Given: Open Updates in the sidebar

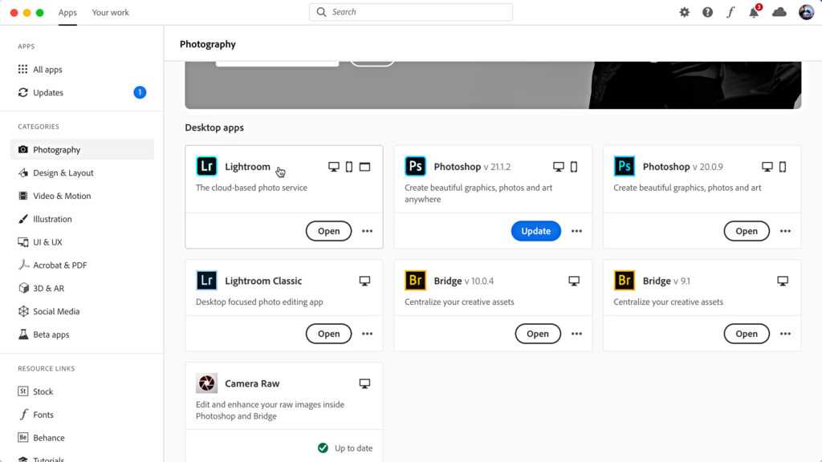Looking at the screenshot, I should 82,92.
